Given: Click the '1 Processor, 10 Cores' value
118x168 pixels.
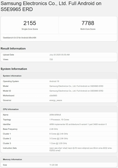Looking at the screenshot, I should tap(59, 120).
